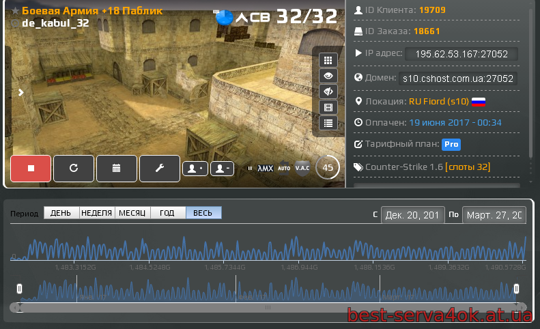Click the star favorite icon by server name
540x329 pixels.
[x=15, y=11]
